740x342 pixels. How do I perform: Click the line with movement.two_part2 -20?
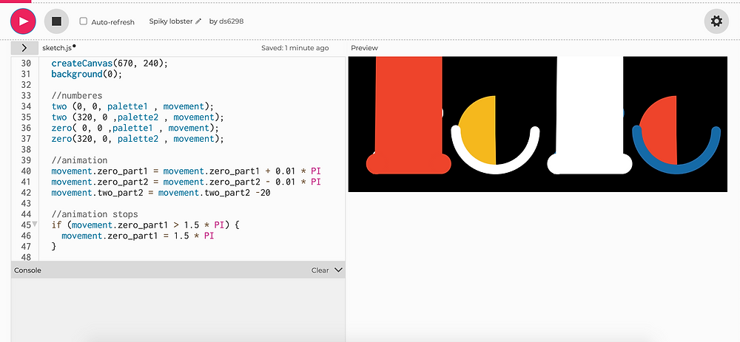click(161, 193)
